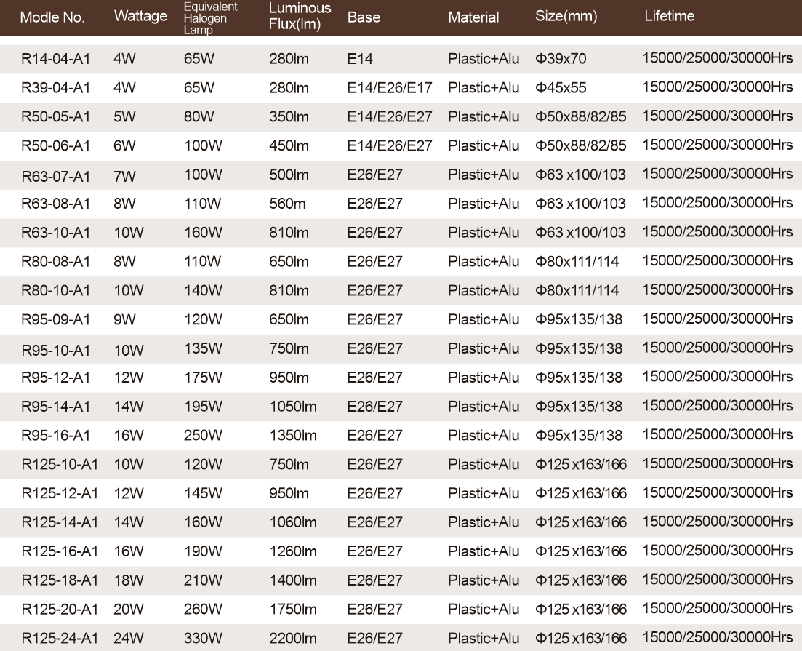This screenshot has height=651, width=802.
Task: Select the 1350lm luminous flux value
Action: point(293,436)
